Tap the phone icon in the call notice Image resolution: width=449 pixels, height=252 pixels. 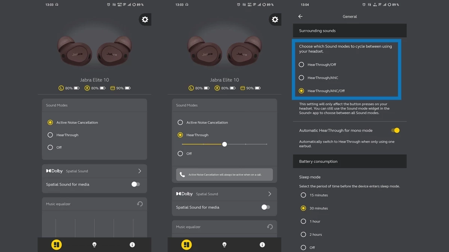click(182, 174)
